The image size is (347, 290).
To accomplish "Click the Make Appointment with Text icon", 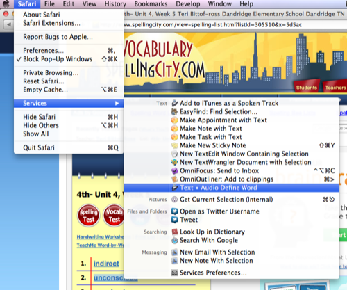I will tap(175, 120).
